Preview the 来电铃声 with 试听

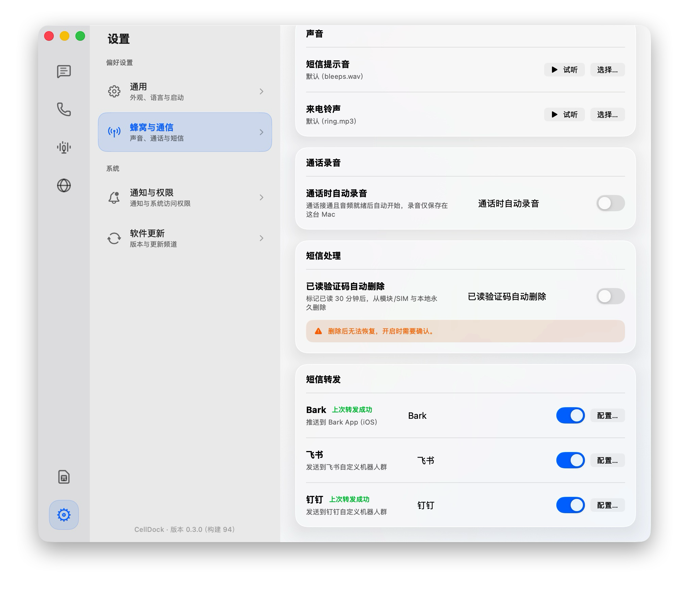564,114
